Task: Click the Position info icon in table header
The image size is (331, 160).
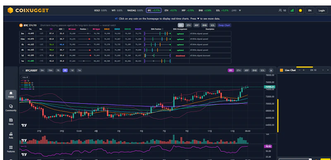Action: (87, 29)
